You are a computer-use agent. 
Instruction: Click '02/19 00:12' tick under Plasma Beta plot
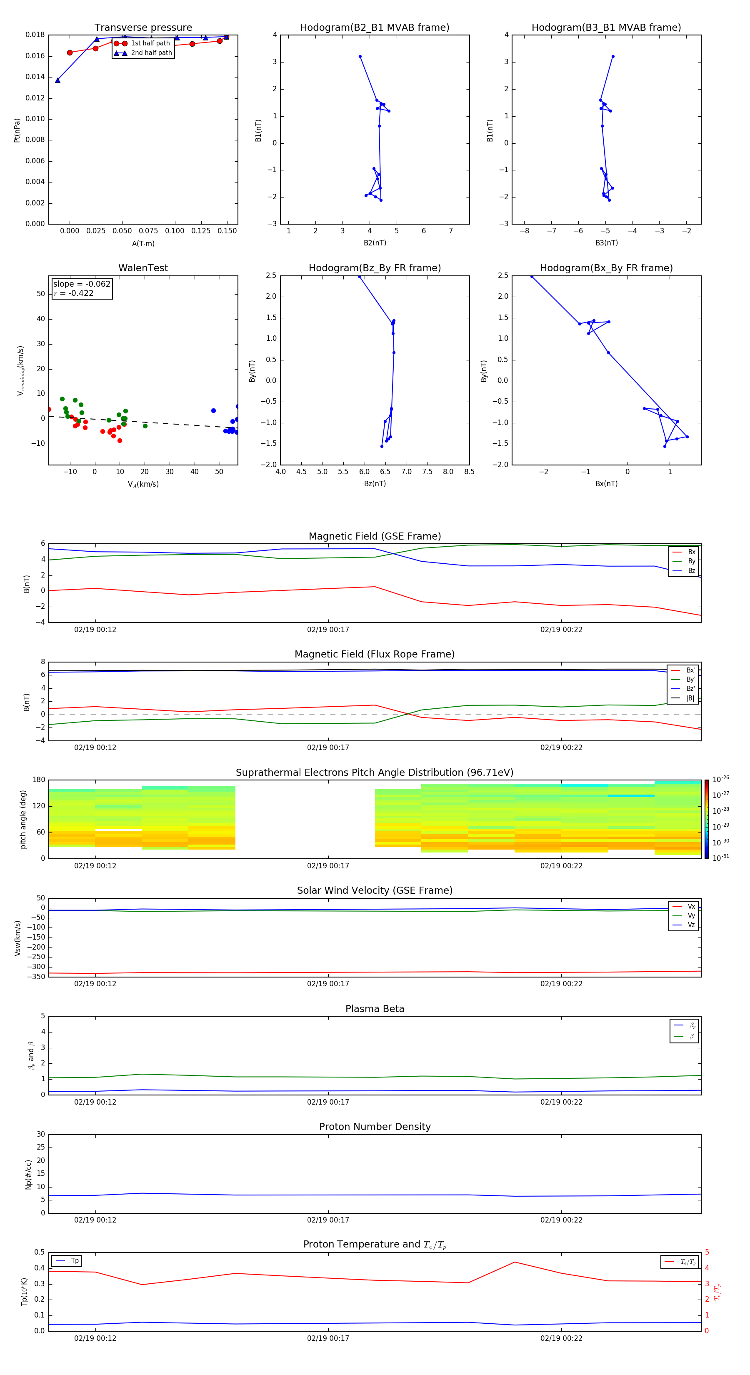click(x=95, y=1102)
